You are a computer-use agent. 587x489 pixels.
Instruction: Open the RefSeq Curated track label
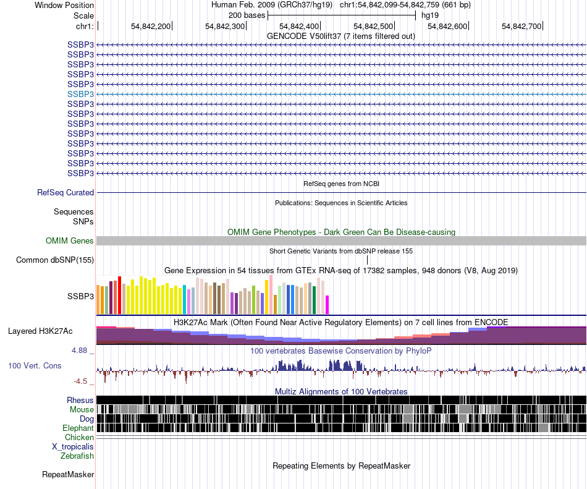65,192
